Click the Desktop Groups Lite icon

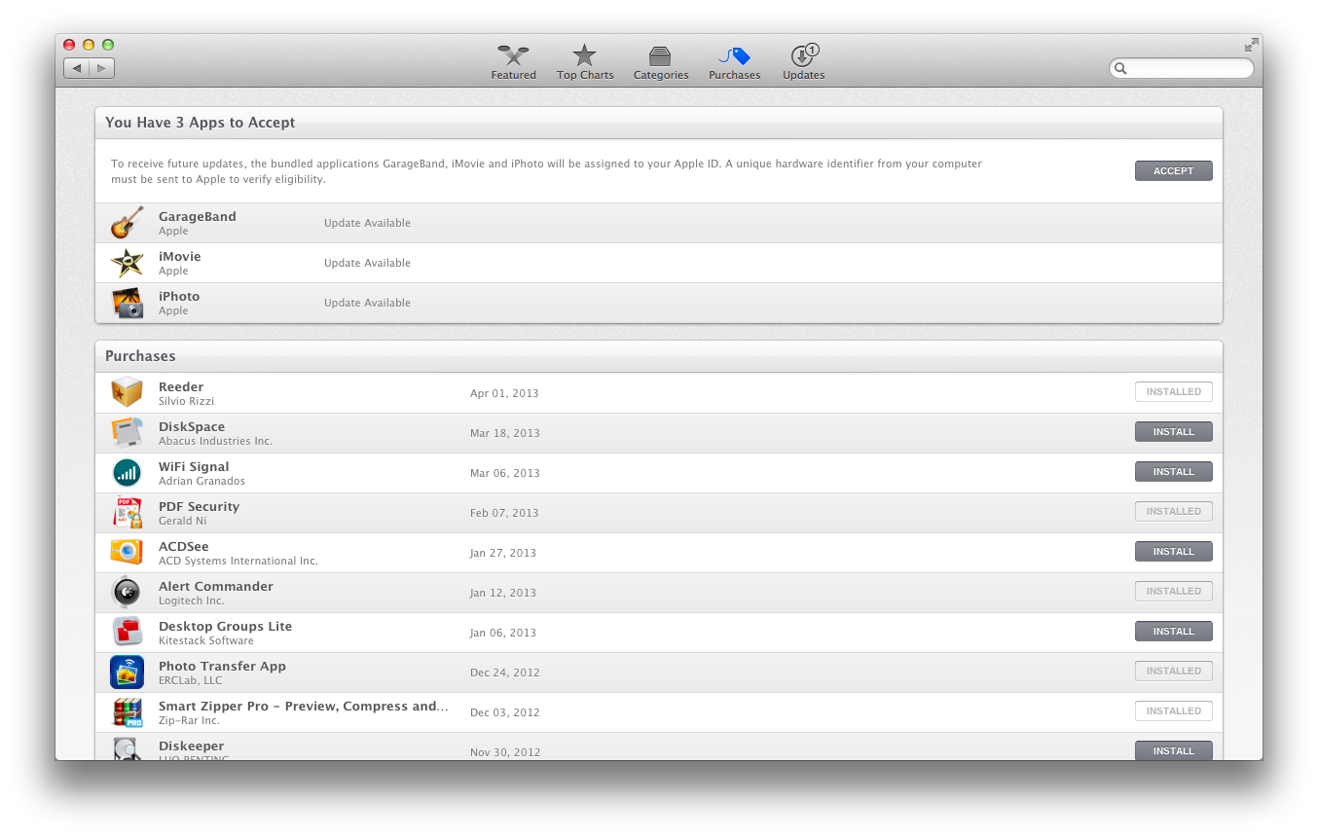(x=128, y=632)
